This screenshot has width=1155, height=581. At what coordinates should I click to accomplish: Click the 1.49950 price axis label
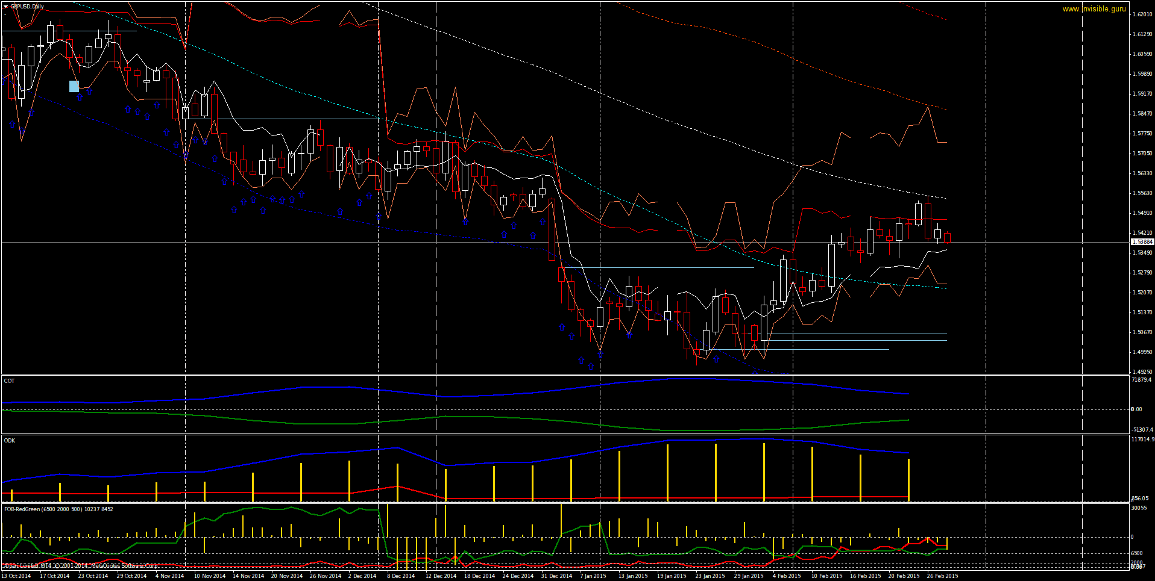pyautogui.click(x=1142, y=352)
